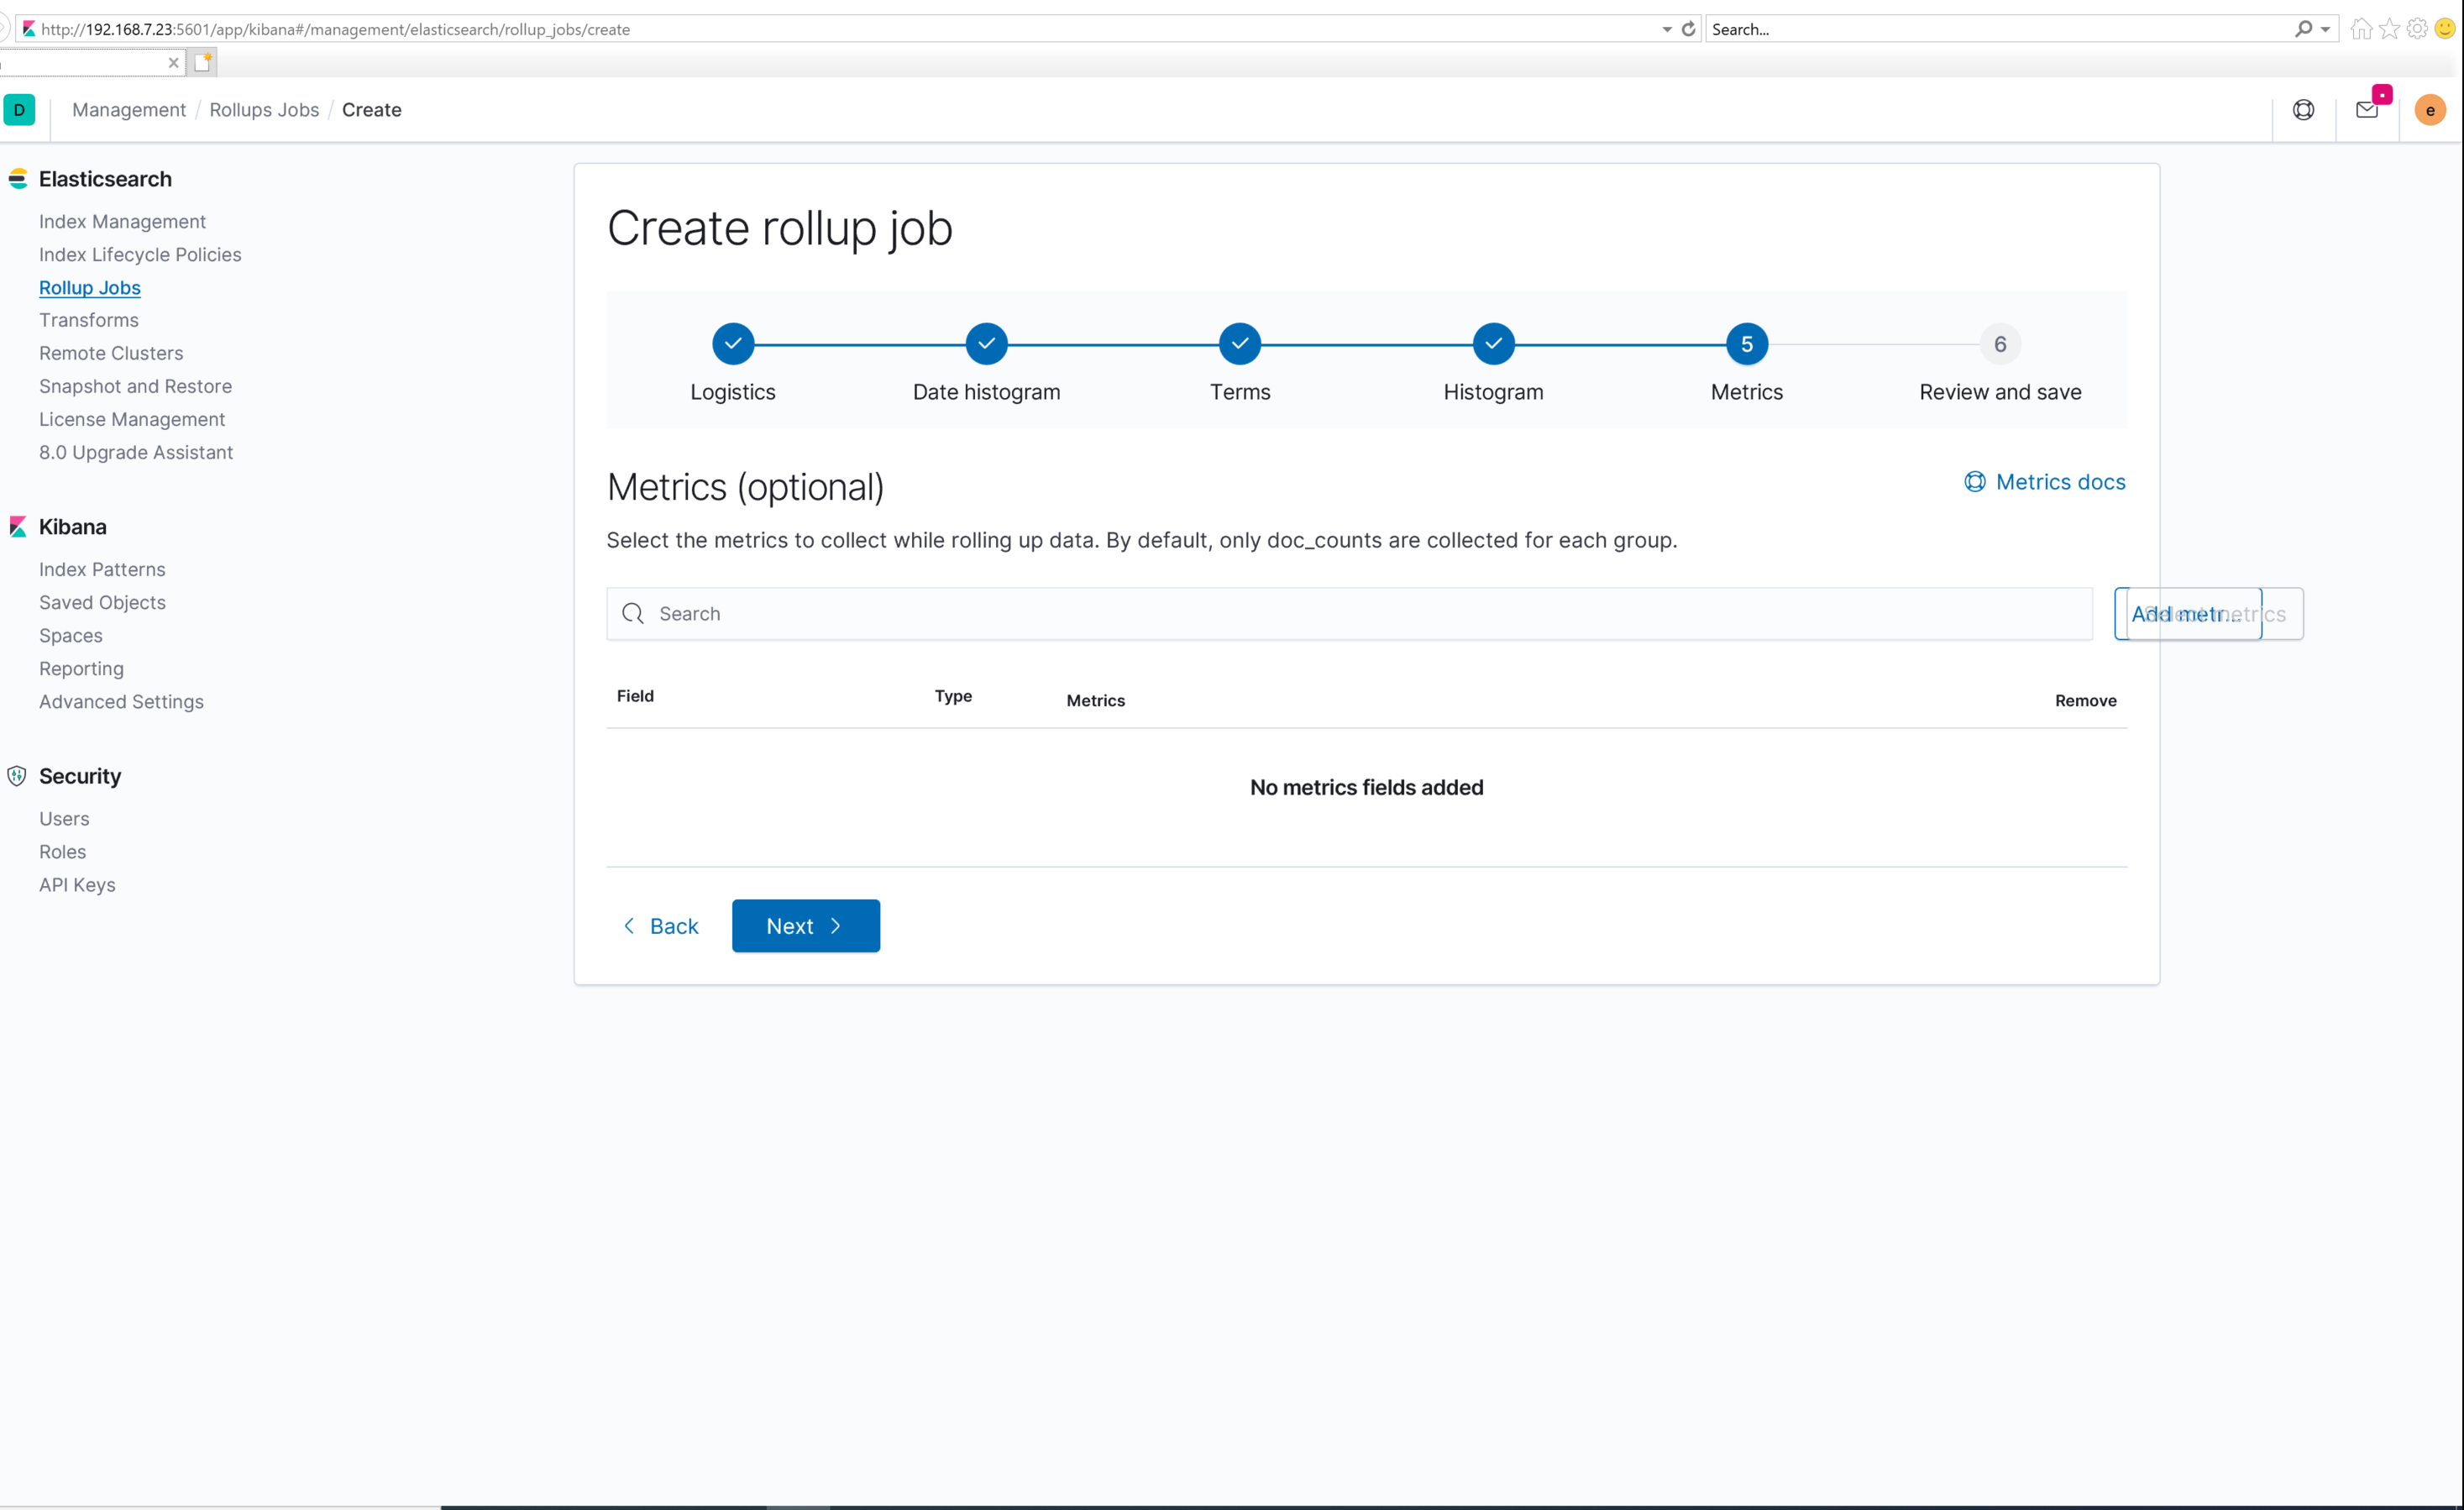Click the Logistics step checkmark circle
This screenshot has width=2464, height=1510.
[x=733, y=344]
